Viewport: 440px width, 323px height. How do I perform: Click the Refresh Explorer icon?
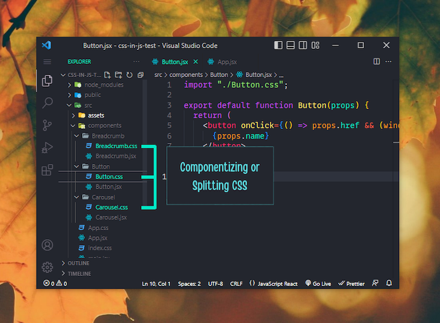click(x=129, y=75)
